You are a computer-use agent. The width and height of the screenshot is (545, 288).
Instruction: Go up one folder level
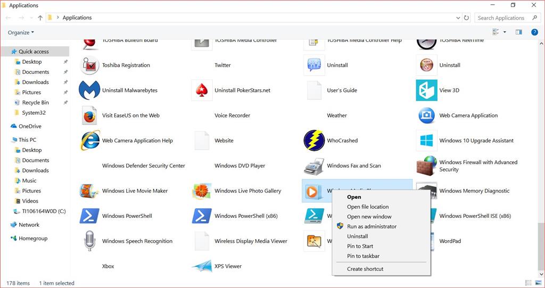point(40,18)
